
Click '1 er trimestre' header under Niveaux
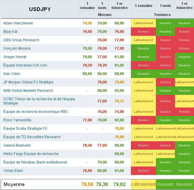[120, 5]
